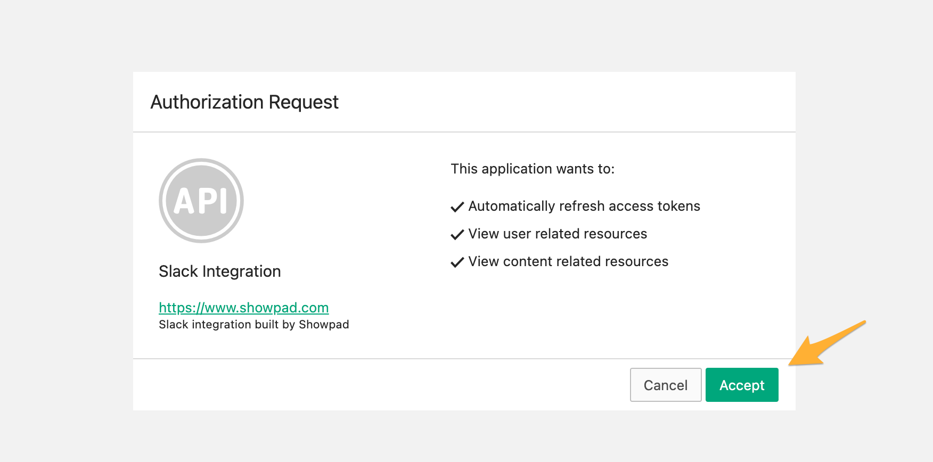The height and width of the screenshot is (462, 933).
Task: Click 'View user related resources' text
Action: coord(558,234)
